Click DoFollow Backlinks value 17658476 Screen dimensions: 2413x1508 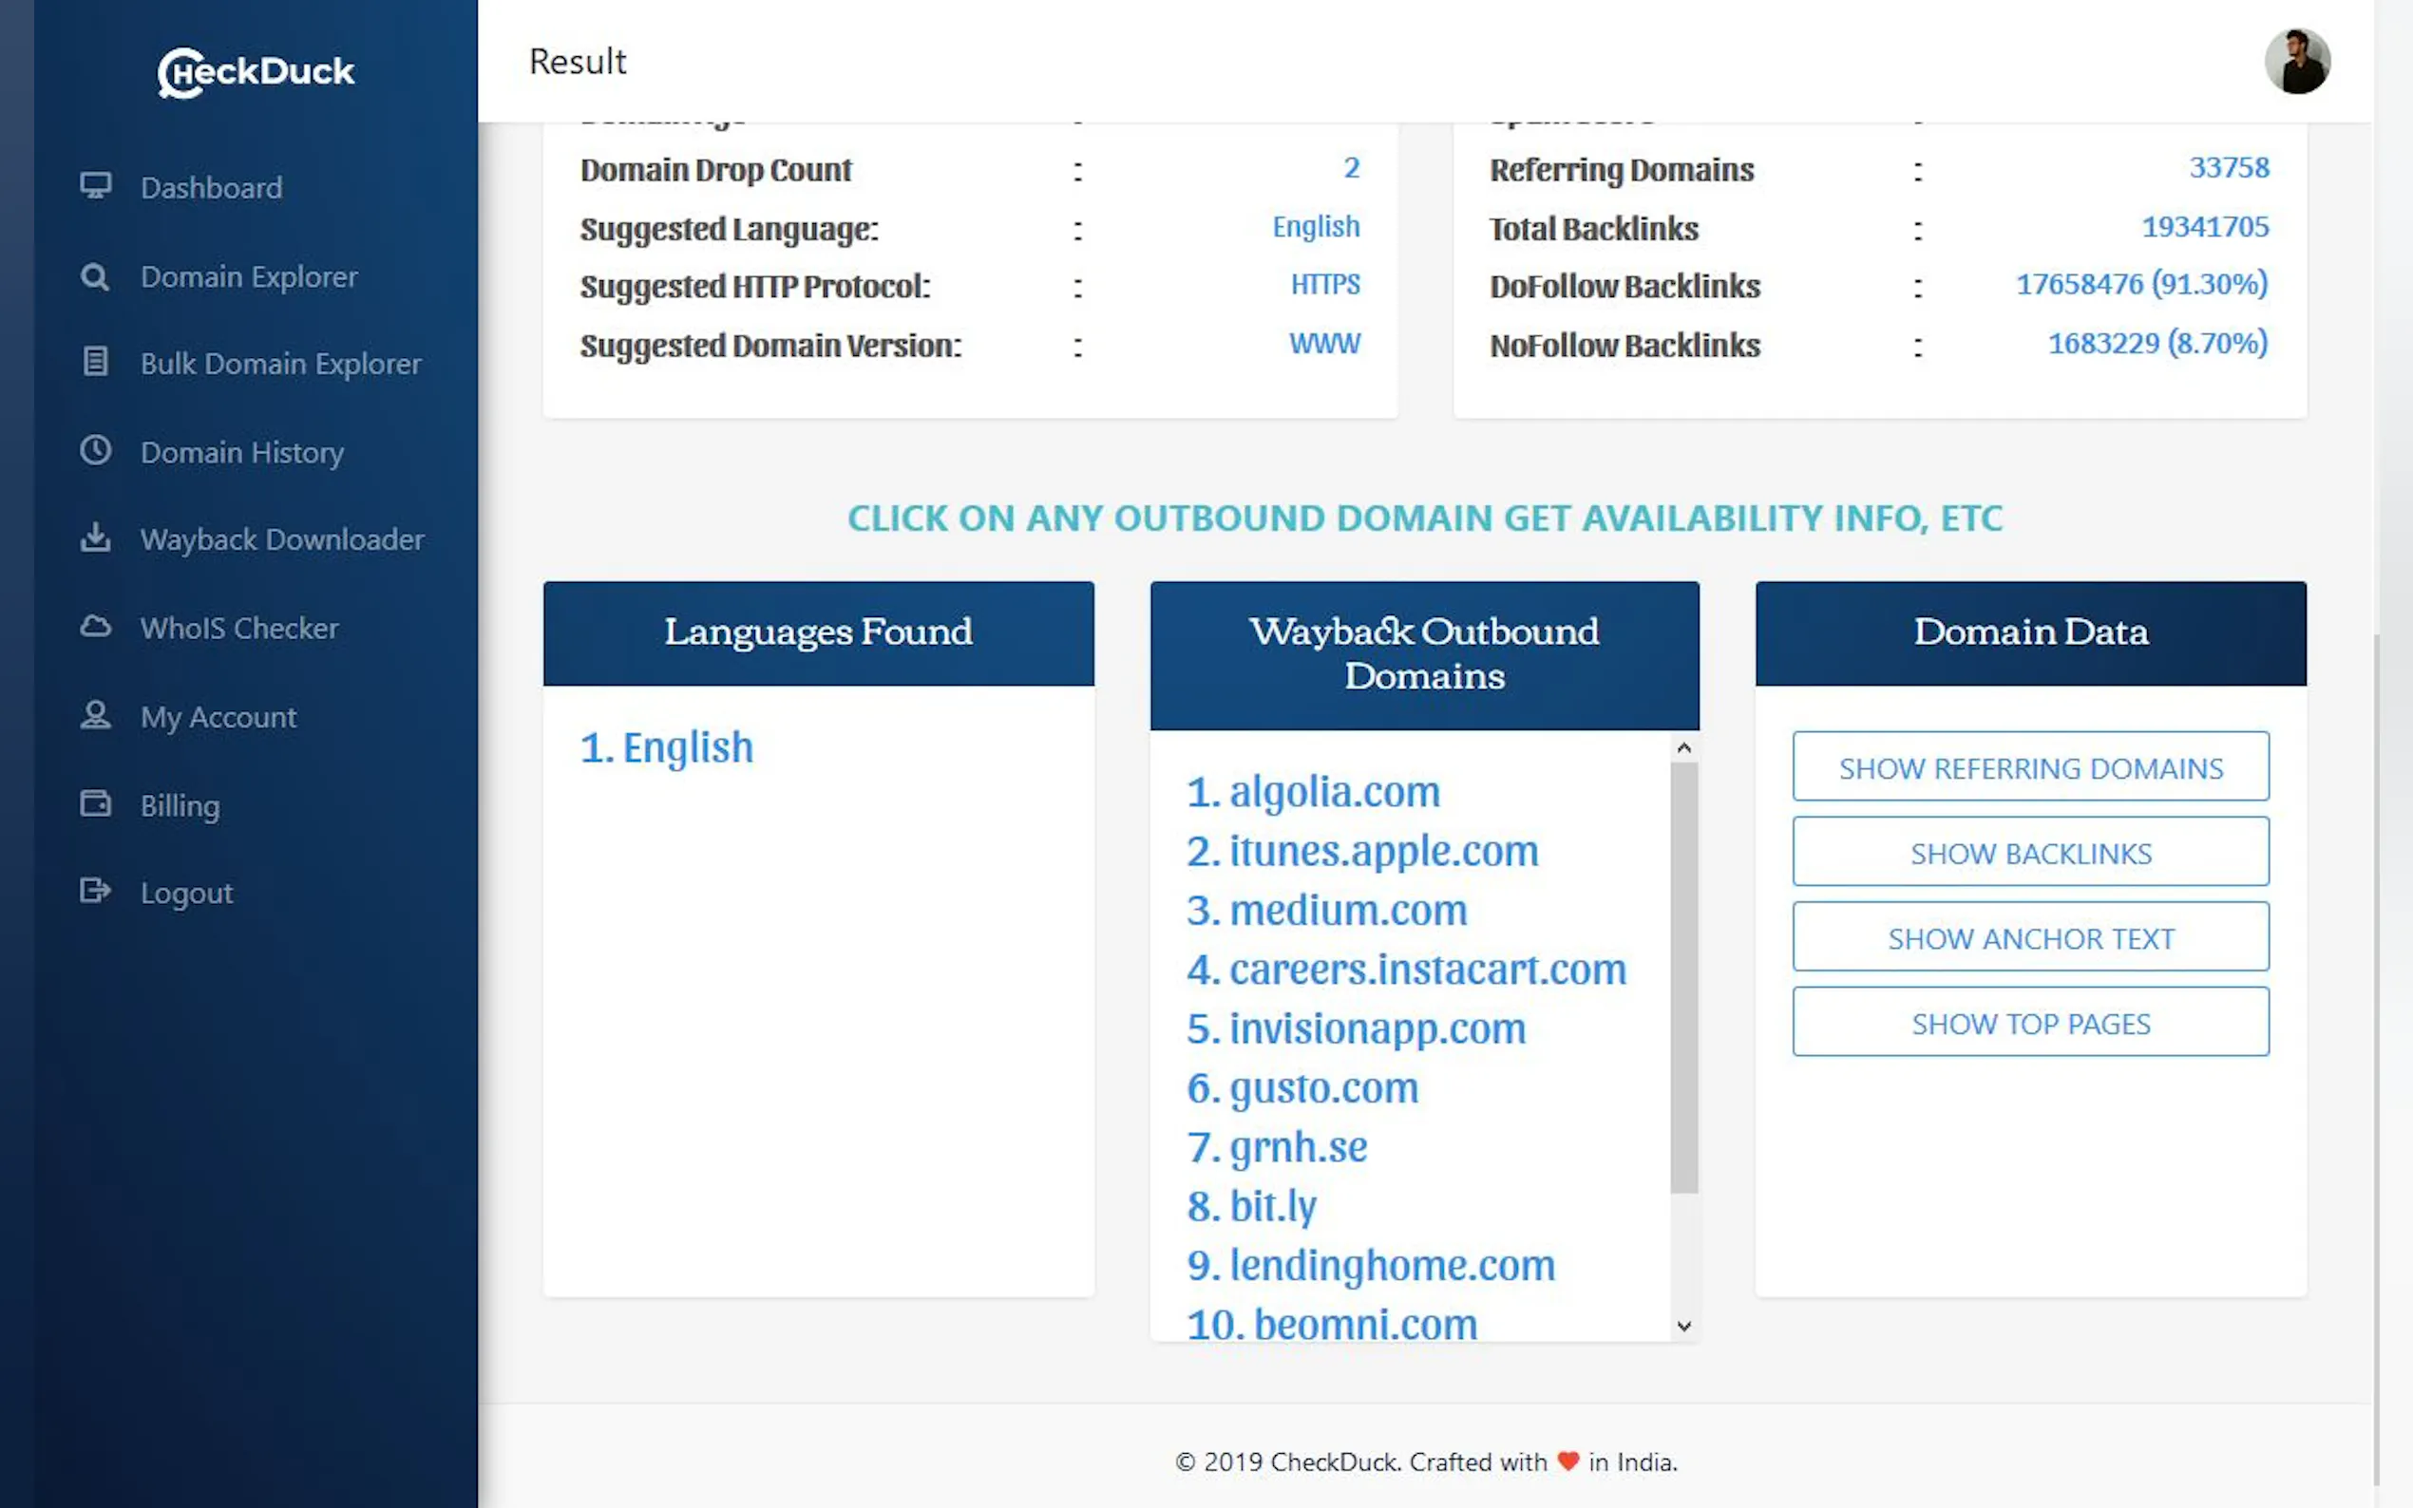[x=2141, y=284]
